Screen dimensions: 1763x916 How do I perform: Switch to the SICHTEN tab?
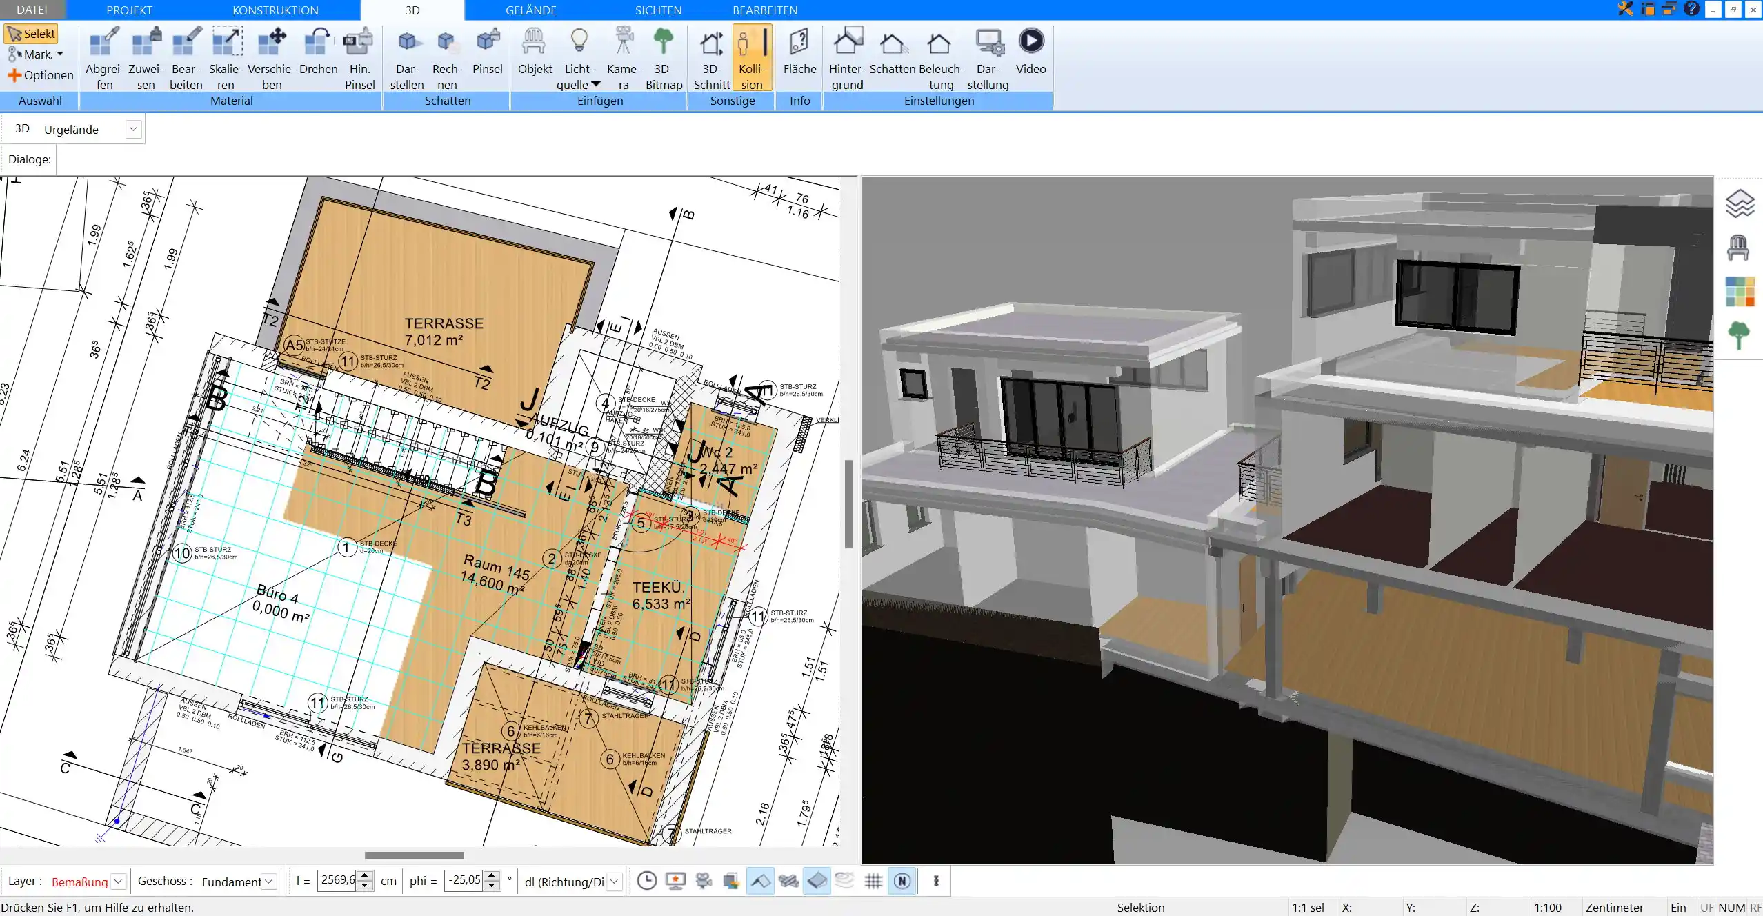point(658,10)
